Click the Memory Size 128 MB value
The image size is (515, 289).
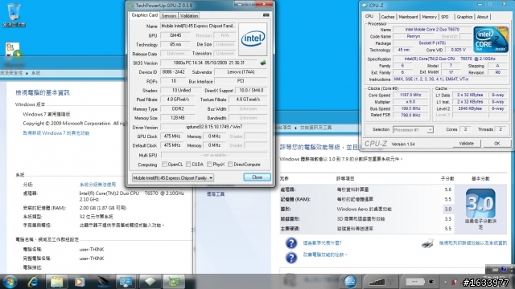[x=177, y=118]
